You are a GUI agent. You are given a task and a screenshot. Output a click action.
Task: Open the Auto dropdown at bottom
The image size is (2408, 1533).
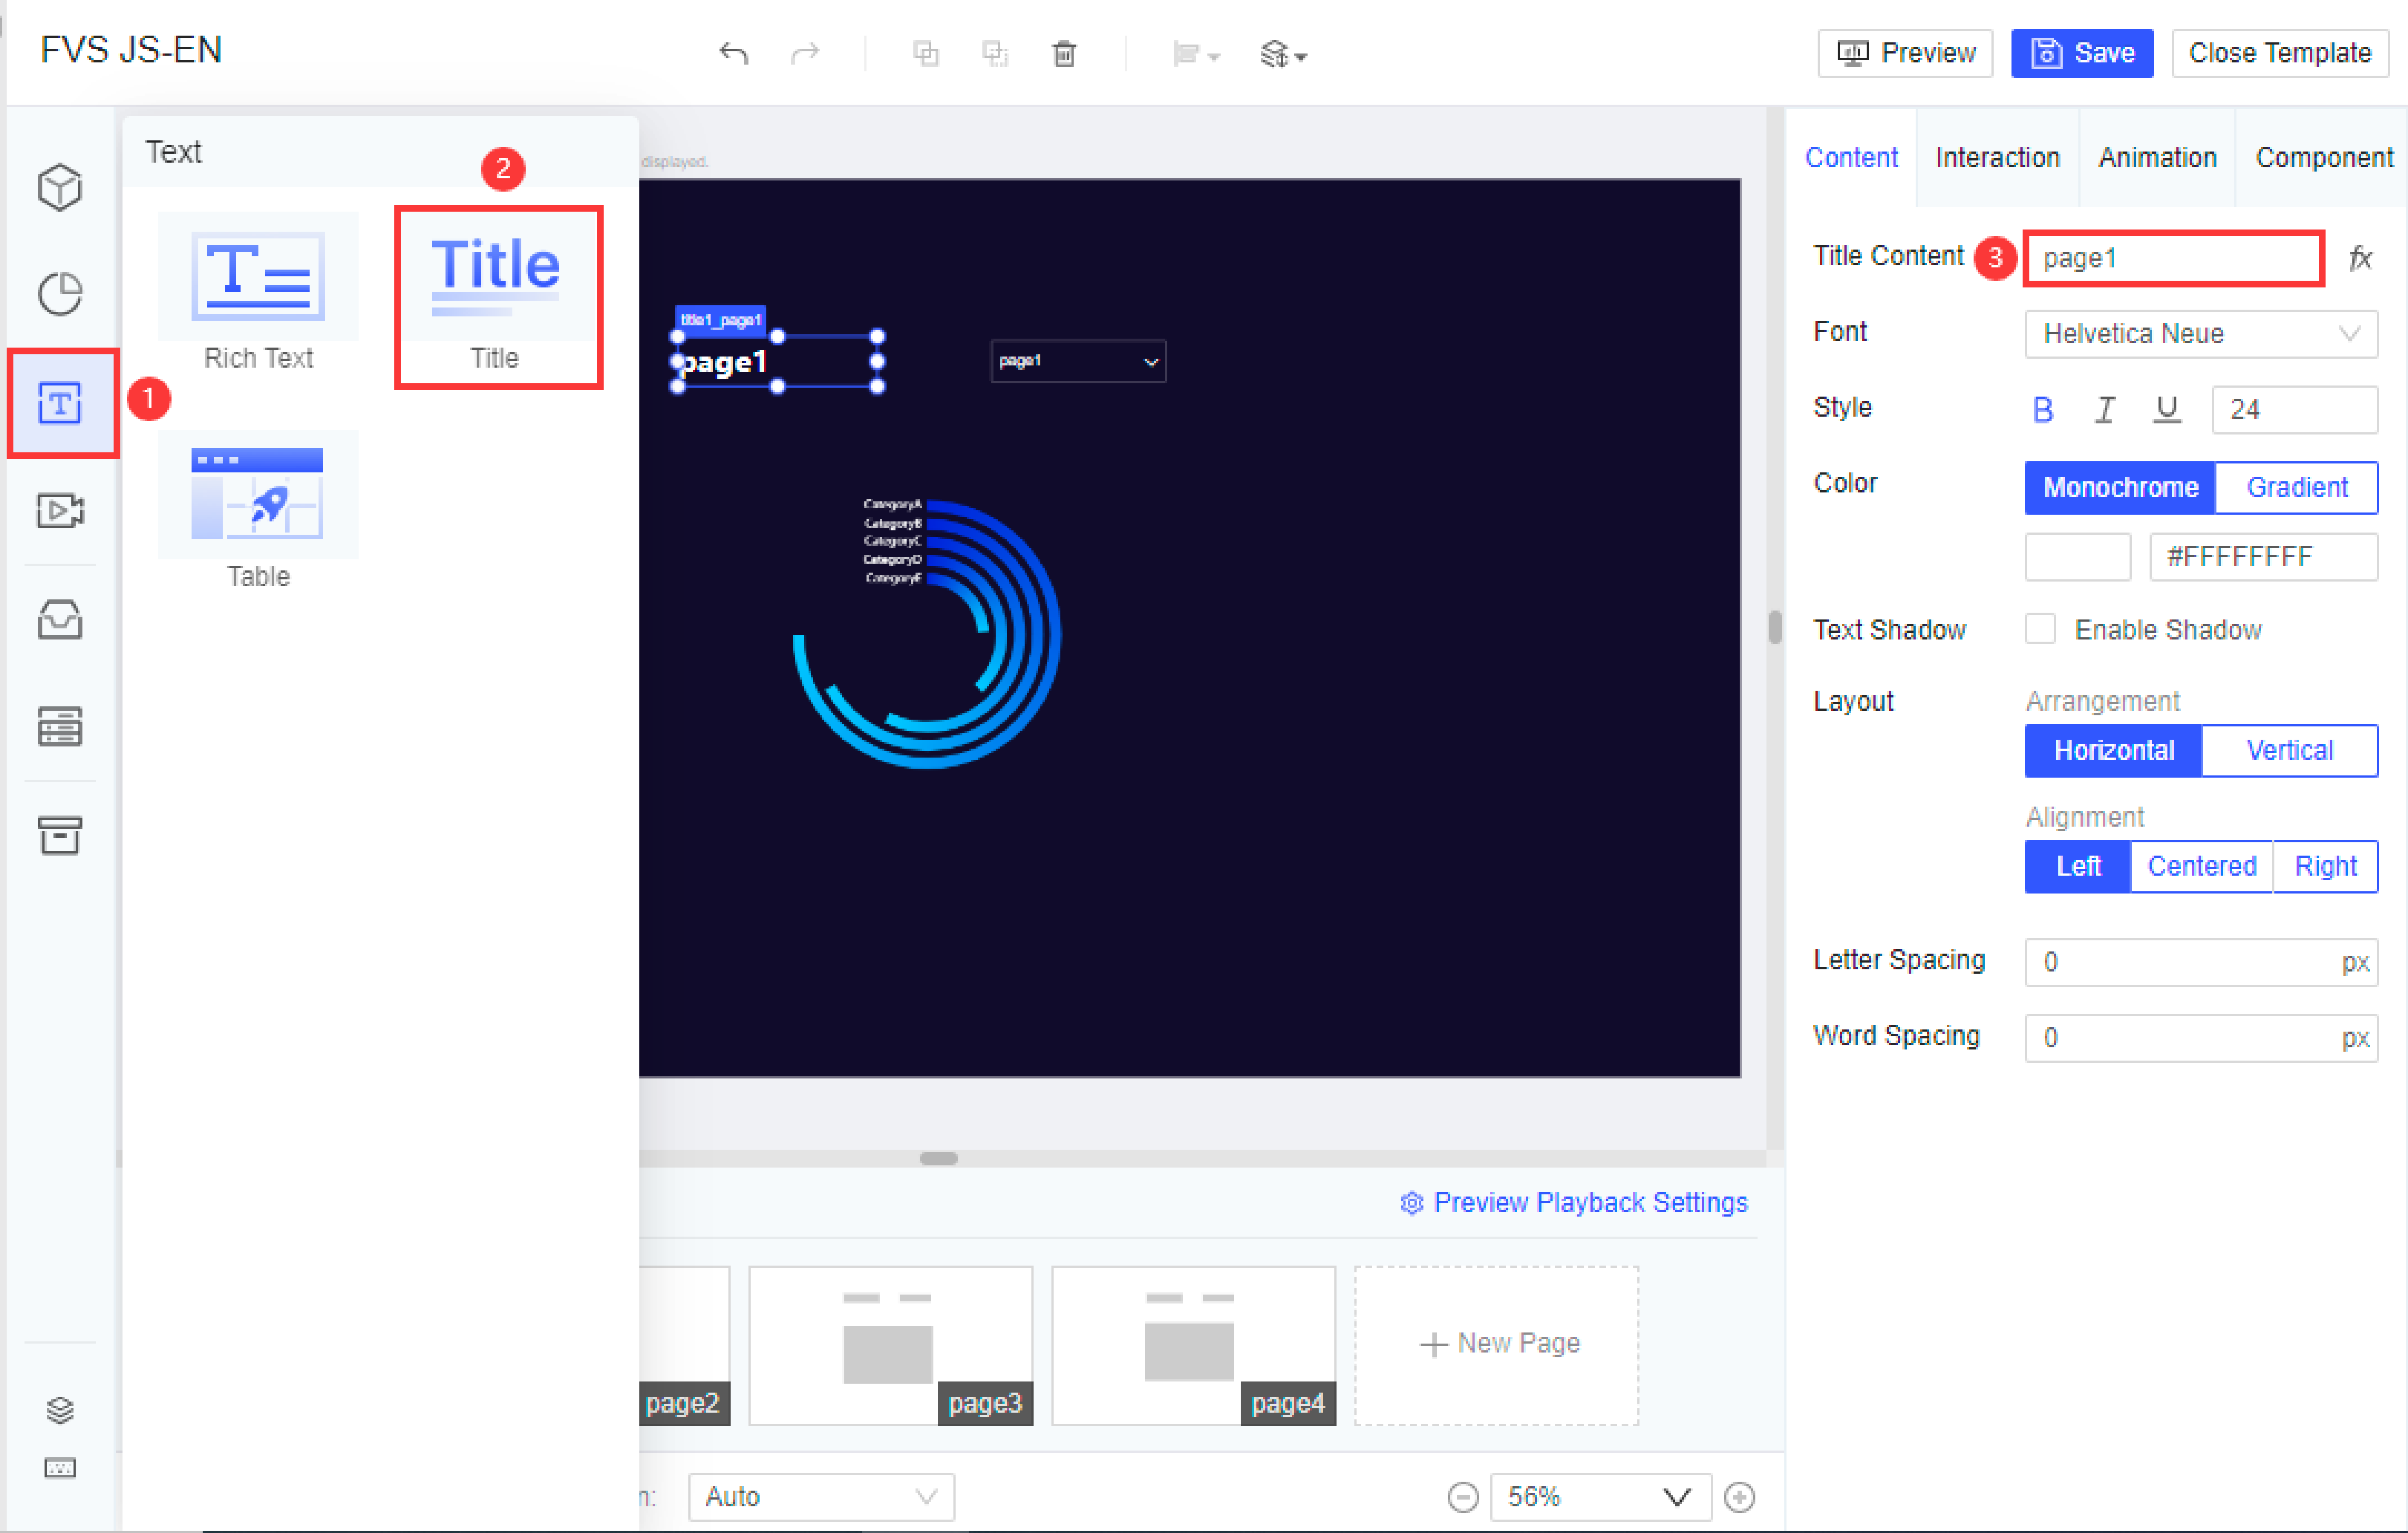[x=821, y=1497]
